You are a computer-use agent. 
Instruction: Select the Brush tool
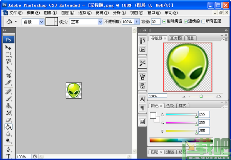(8, 99)
